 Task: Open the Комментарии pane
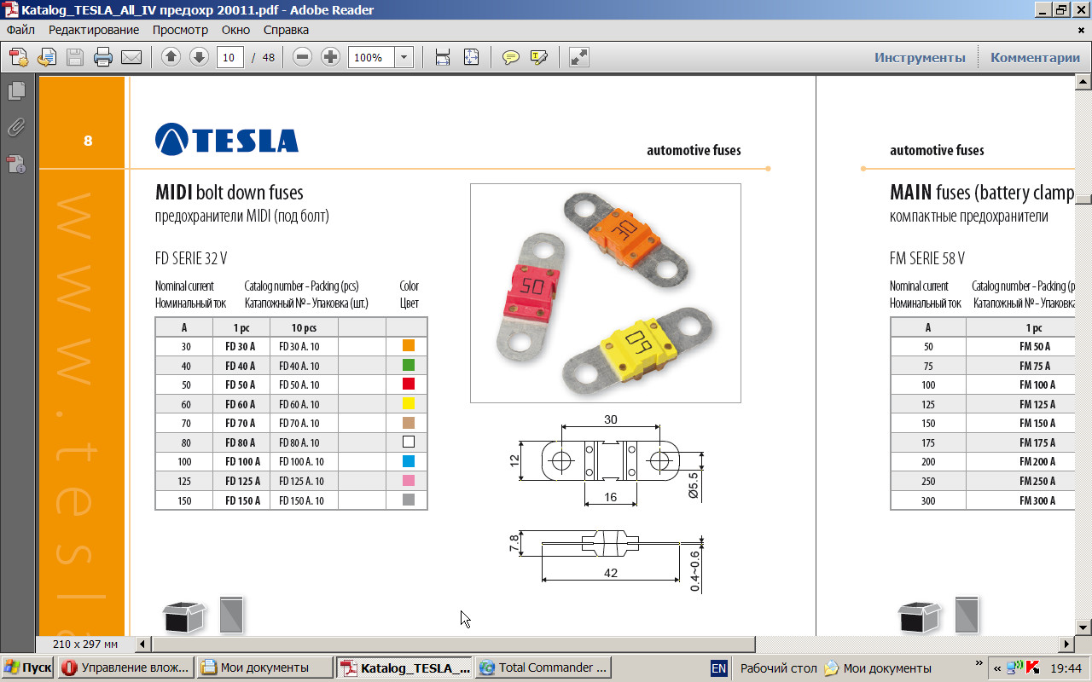pyautogui.click(x=1035, y=58)
